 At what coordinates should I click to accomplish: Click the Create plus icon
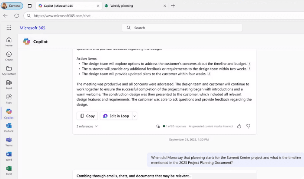point(9,56)
